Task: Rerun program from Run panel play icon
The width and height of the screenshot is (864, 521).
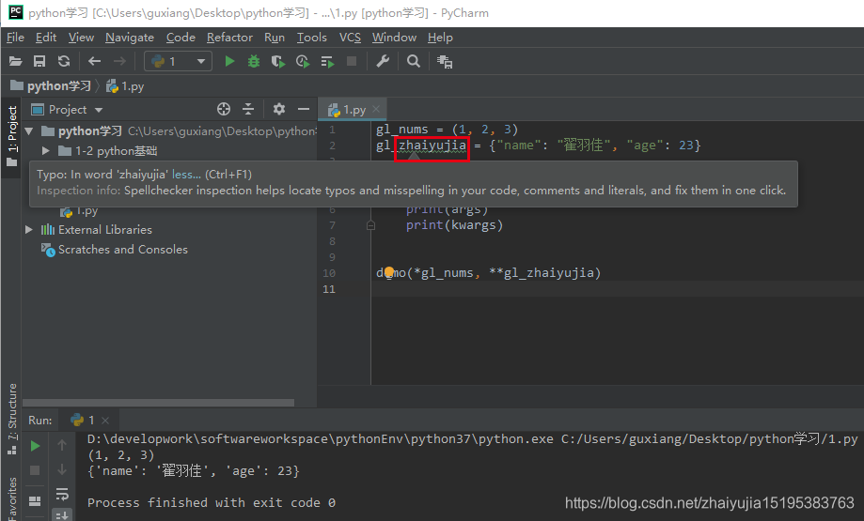Action: (35, 446)
